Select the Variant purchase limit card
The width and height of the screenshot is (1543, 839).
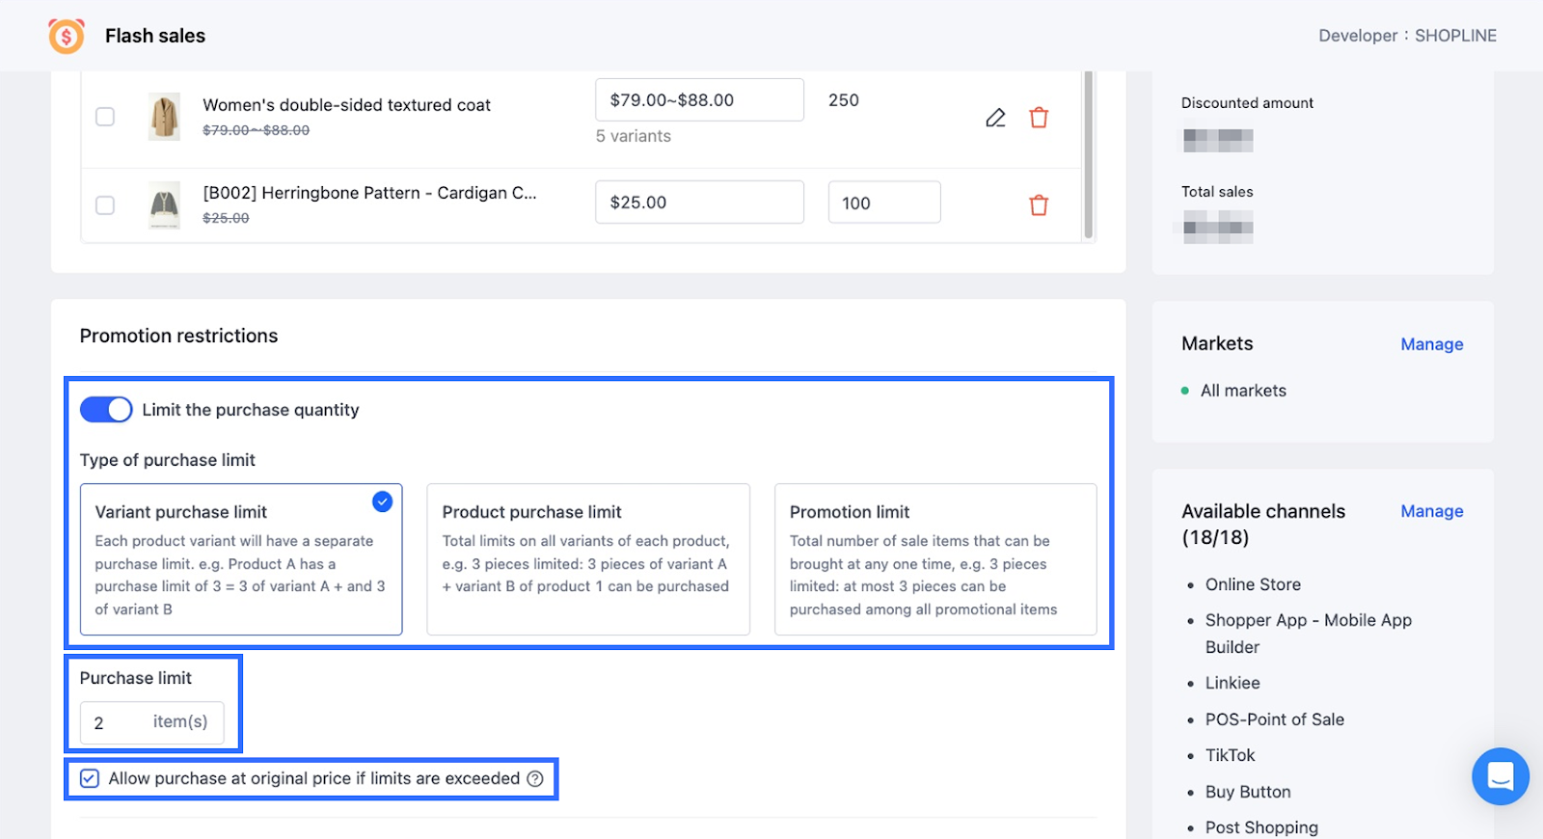tap(241, 559)
